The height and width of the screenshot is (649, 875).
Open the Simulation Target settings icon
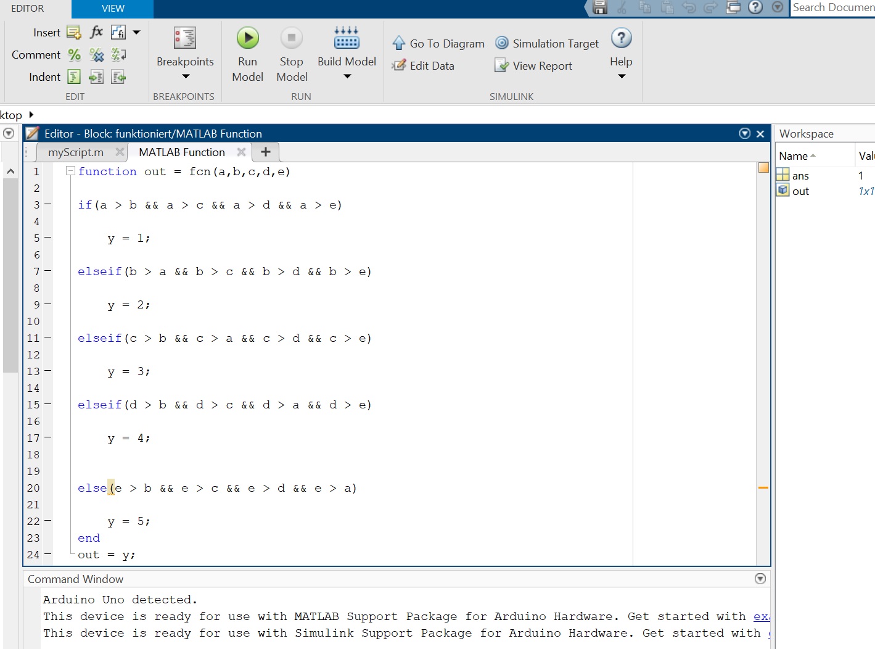coord(502,43)
